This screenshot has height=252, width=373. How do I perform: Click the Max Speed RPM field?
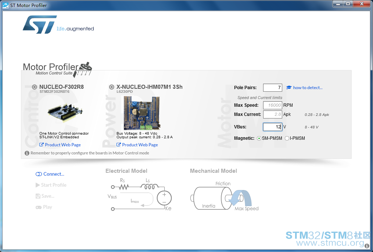pyautogui.click(x=273, y=105)
